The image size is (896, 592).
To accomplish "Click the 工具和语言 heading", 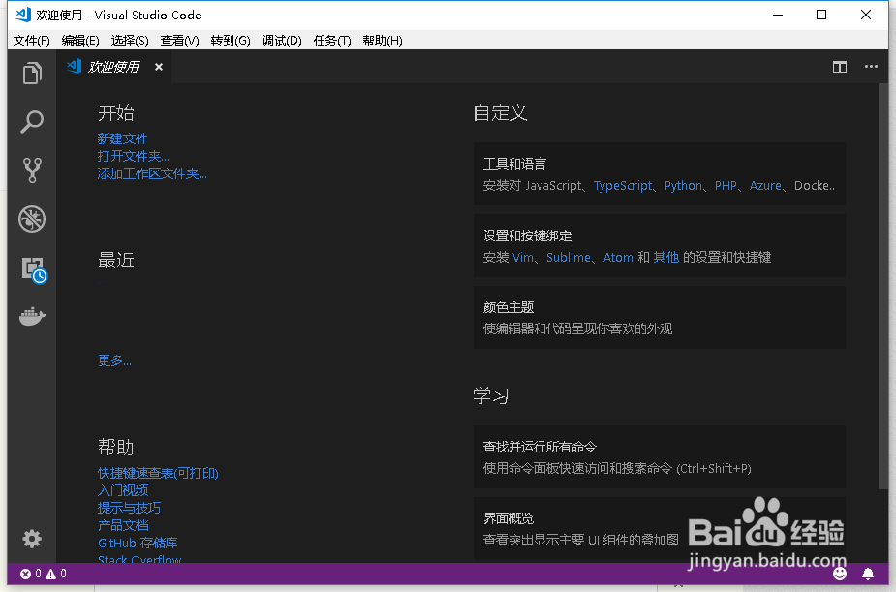I will click(x=514, y=164).
